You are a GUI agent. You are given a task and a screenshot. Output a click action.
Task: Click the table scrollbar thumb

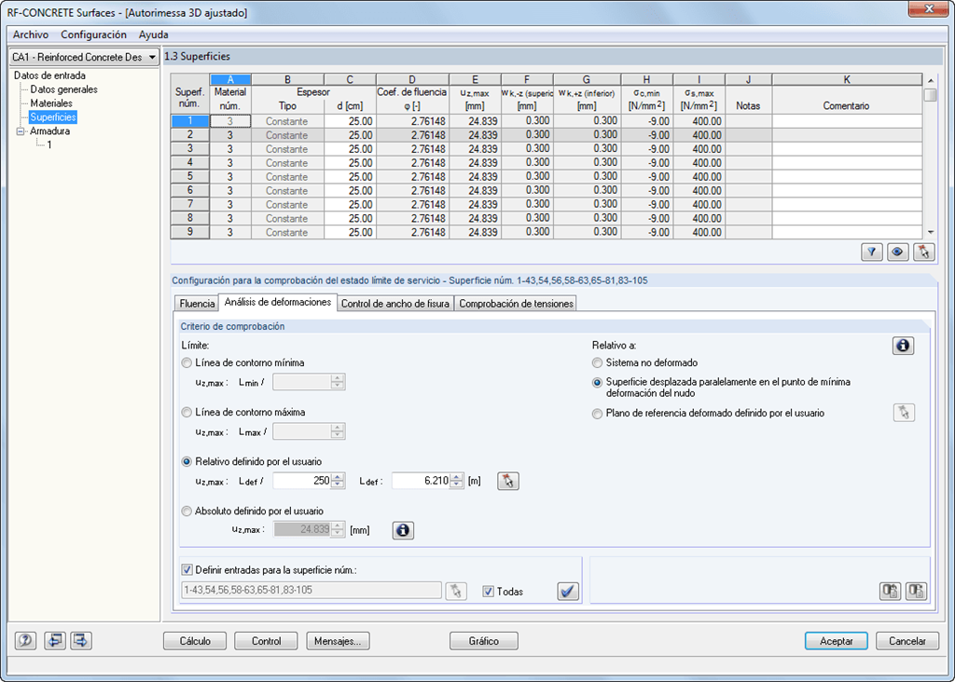click(930, 96)
